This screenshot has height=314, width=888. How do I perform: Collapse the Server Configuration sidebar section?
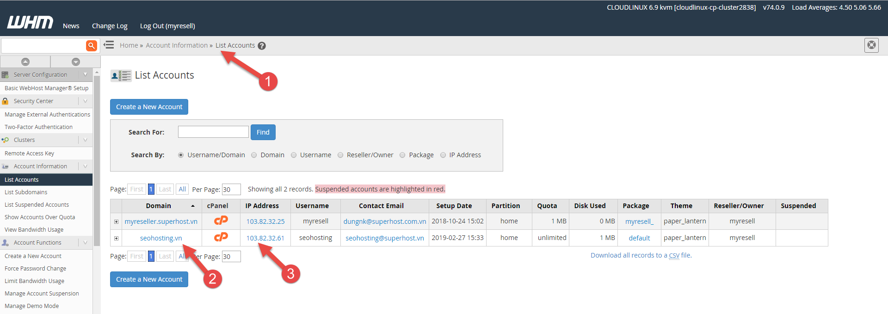(85, 74)
